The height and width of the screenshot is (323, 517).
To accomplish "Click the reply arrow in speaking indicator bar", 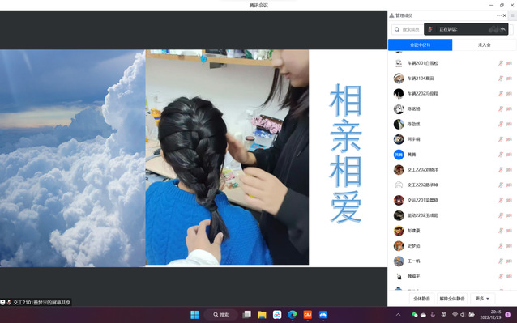I will 503,29.
